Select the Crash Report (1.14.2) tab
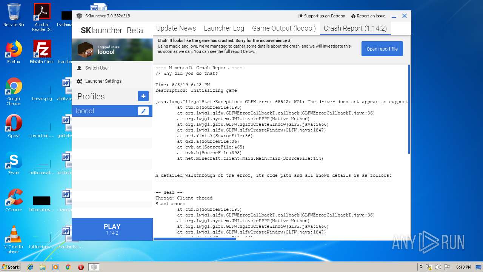483x272 pixels. pos(355,28)
